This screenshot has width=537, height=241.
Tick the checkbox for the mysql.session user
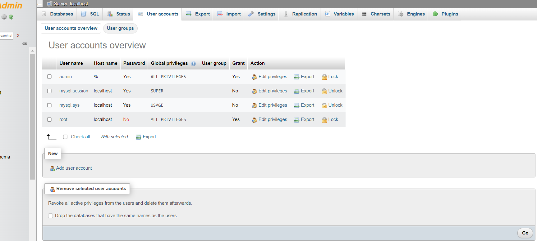pyautogui.click(x=49, y=91)
